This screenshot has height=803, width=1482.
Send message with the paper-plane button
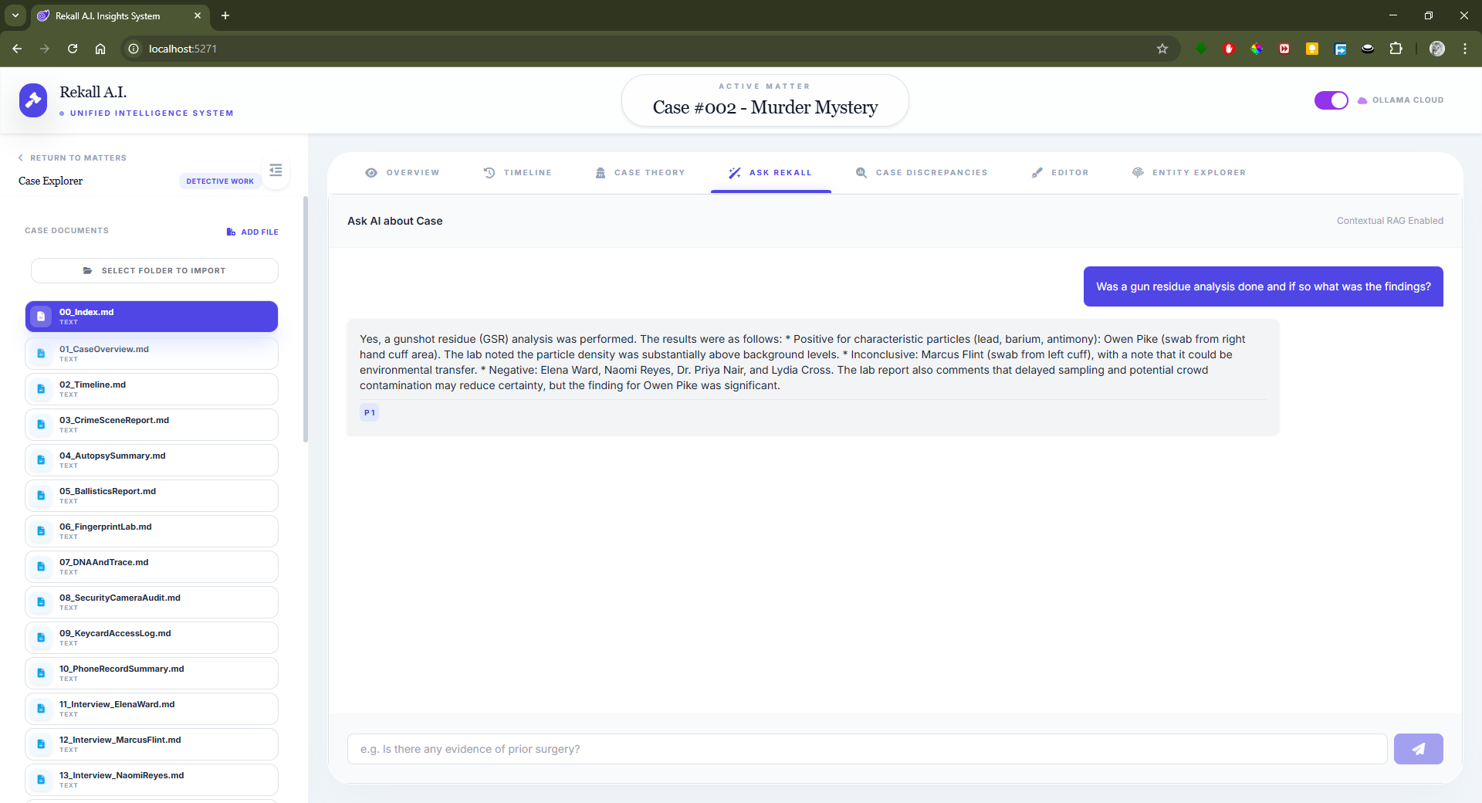pyautogui.click(x=1419, y=749)
